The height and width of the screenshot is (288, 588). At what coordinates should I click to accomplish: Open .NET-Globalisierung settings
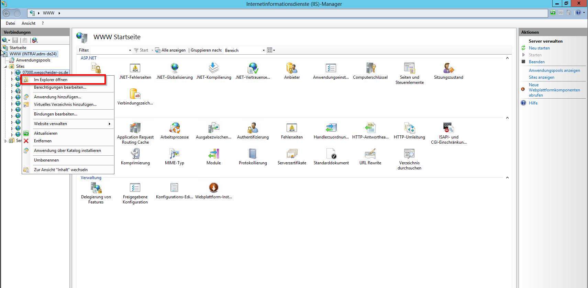coord(174,71)
